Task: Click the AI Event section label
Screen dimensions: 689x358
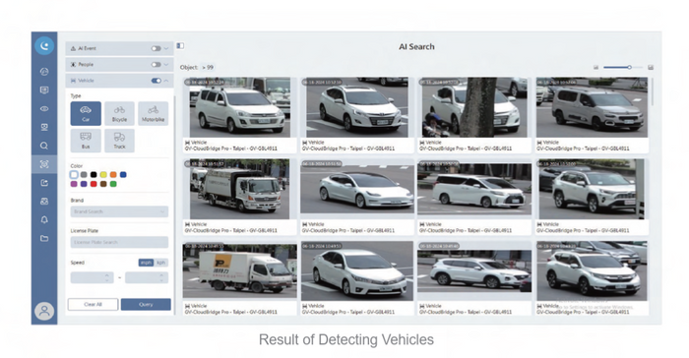Action: tap(87, 48)
